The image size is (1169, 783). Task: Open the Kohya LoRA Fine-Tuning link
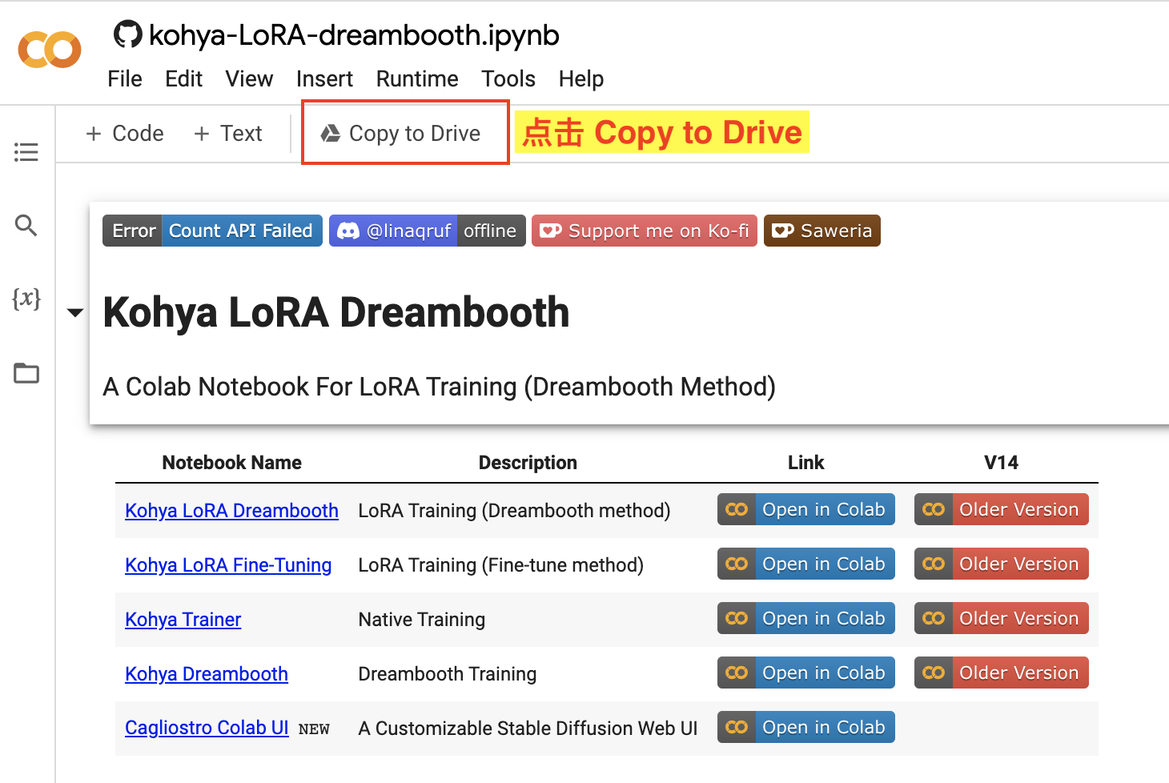[228, 565]
